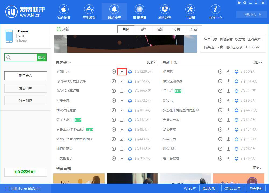Play the ringtone 心如止水
The width and height of the screenshot is (269, 193).
(x=114, y=72)
